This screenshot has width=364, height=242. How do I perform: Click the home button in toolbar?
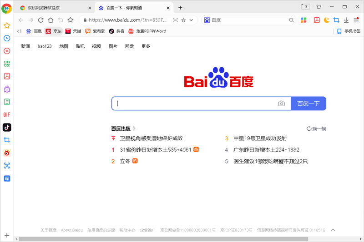[51, 20]
